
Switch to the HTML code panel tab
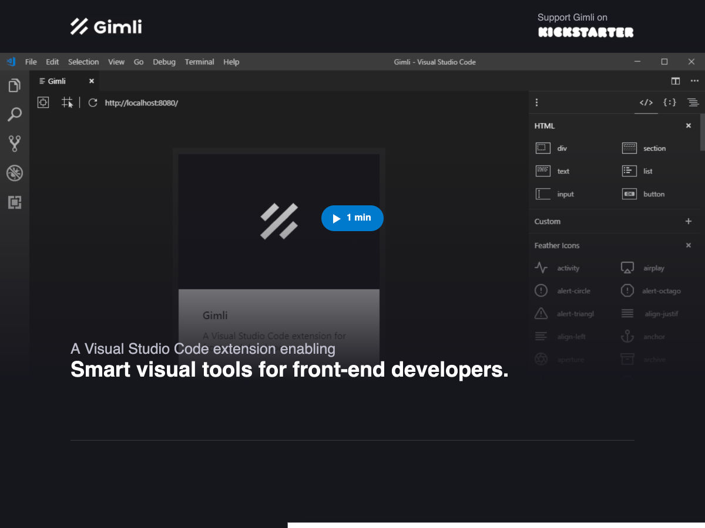point(646,103)
